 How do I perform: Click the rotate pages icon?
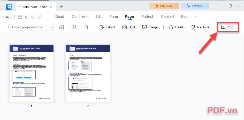pos(74,27)
